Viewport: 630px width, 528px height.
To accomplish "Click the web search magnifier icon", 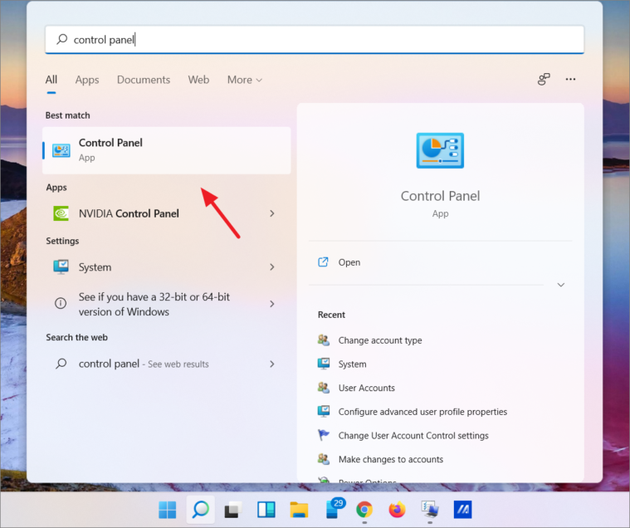I will point(61,364).
